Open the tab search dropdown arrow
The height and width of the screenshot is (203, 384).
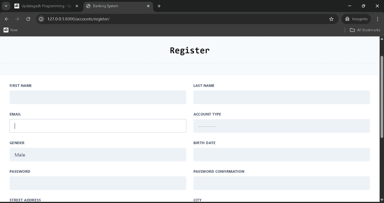tap(6, 6)
